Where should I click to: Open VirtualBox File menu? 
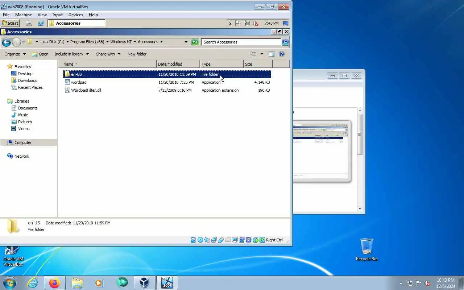pos(6,15)
